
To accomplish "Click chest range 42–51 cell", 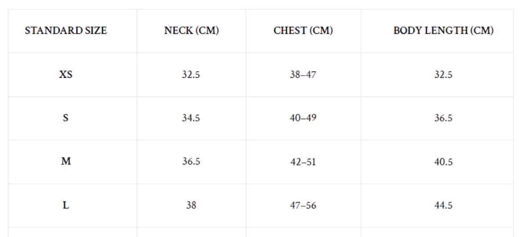I will pyautogui.click(x=303, y=162).
